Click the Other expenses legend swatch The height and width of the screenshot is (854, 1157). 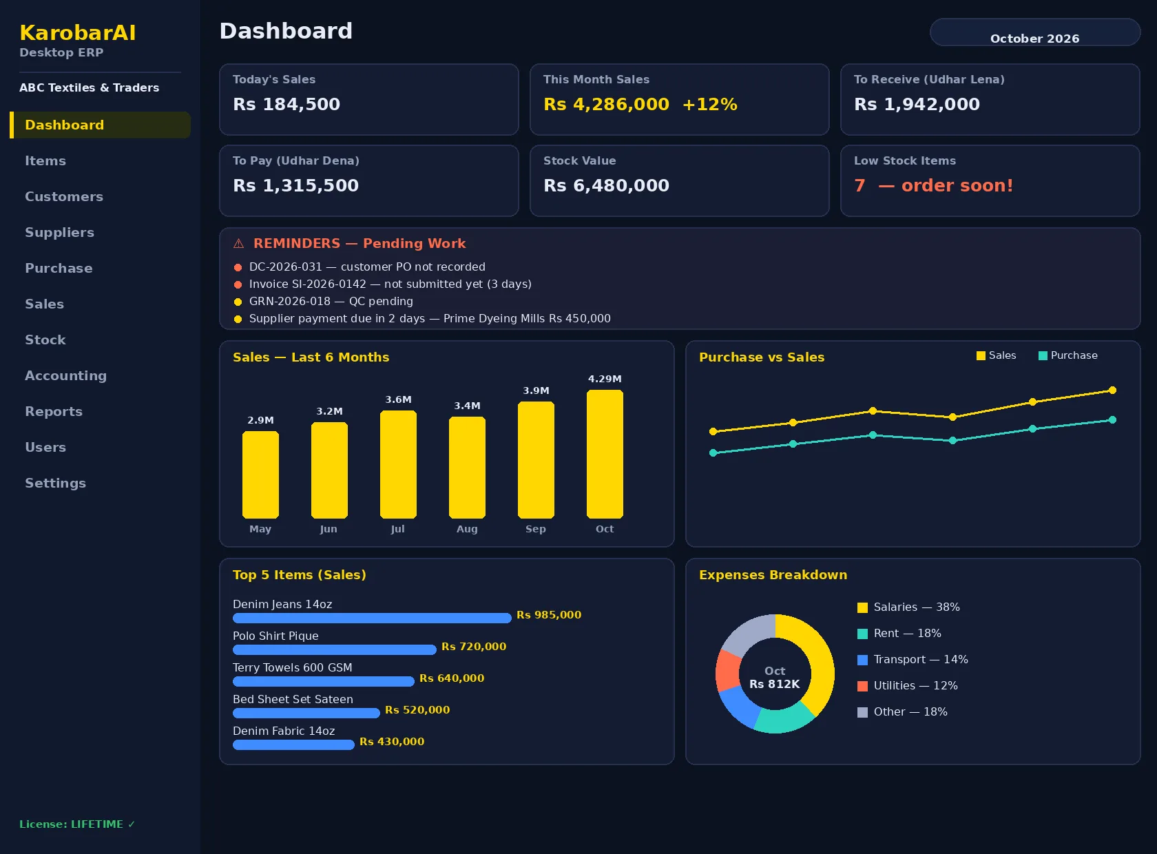(862, 712)
